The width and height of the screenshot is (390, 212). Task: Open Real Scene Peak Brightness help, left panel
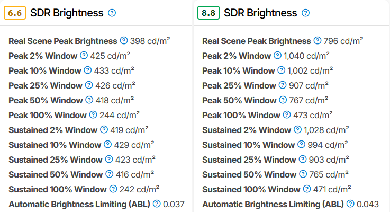(124, 40)
